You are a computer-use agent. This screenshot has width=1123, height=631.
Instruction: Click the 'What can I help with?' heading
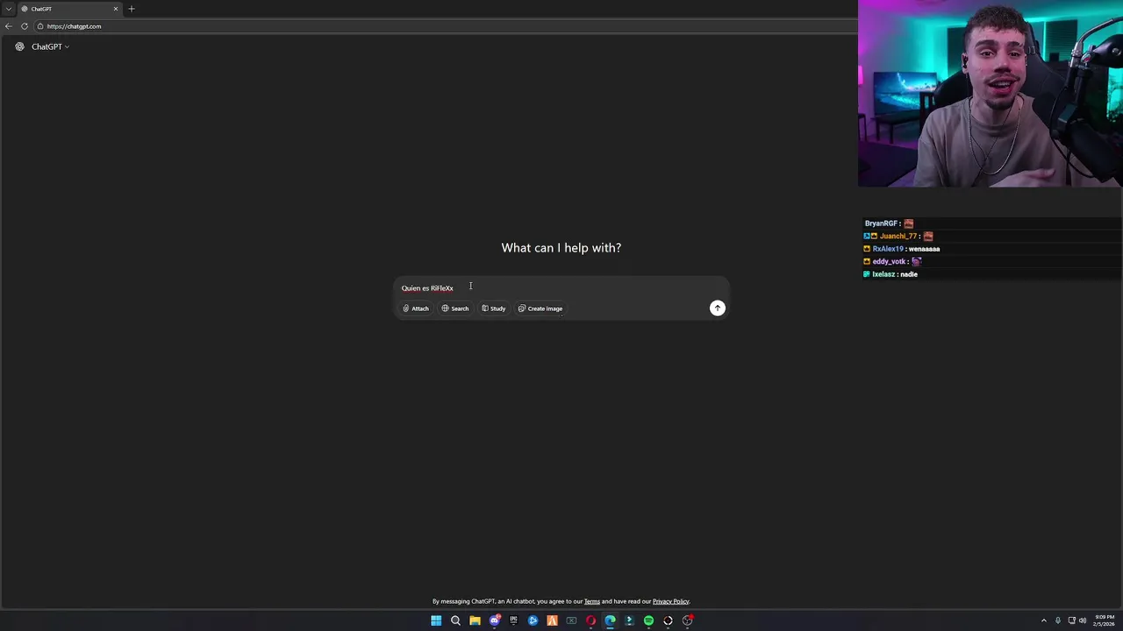pyautogui.click(x=561, y=248)
